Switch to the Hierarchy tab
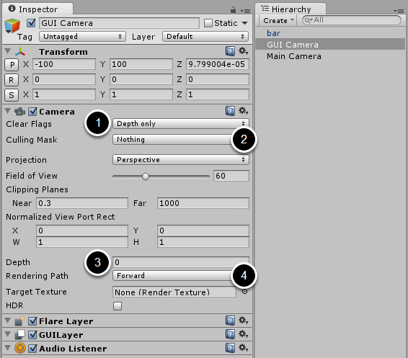Image resolution: width=408 pixels, height=358 pixels. click(291, 9)
